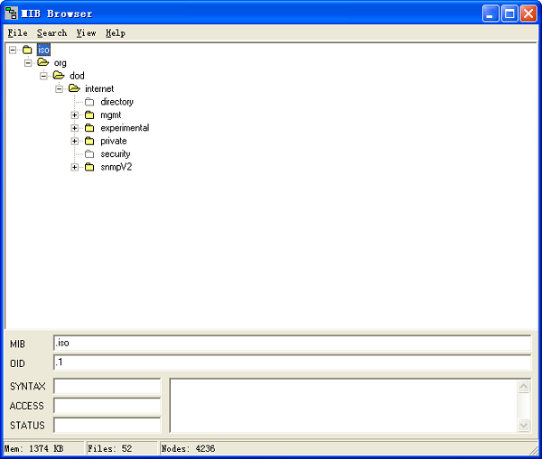Collapse the internet tree node

(x=60, y=88)
